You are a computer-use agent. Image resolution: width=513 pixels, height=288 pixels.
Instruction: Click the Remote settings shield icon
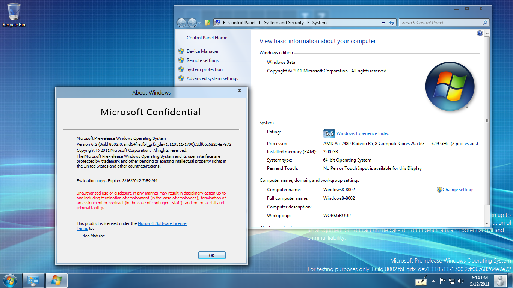tap(181, 60)
